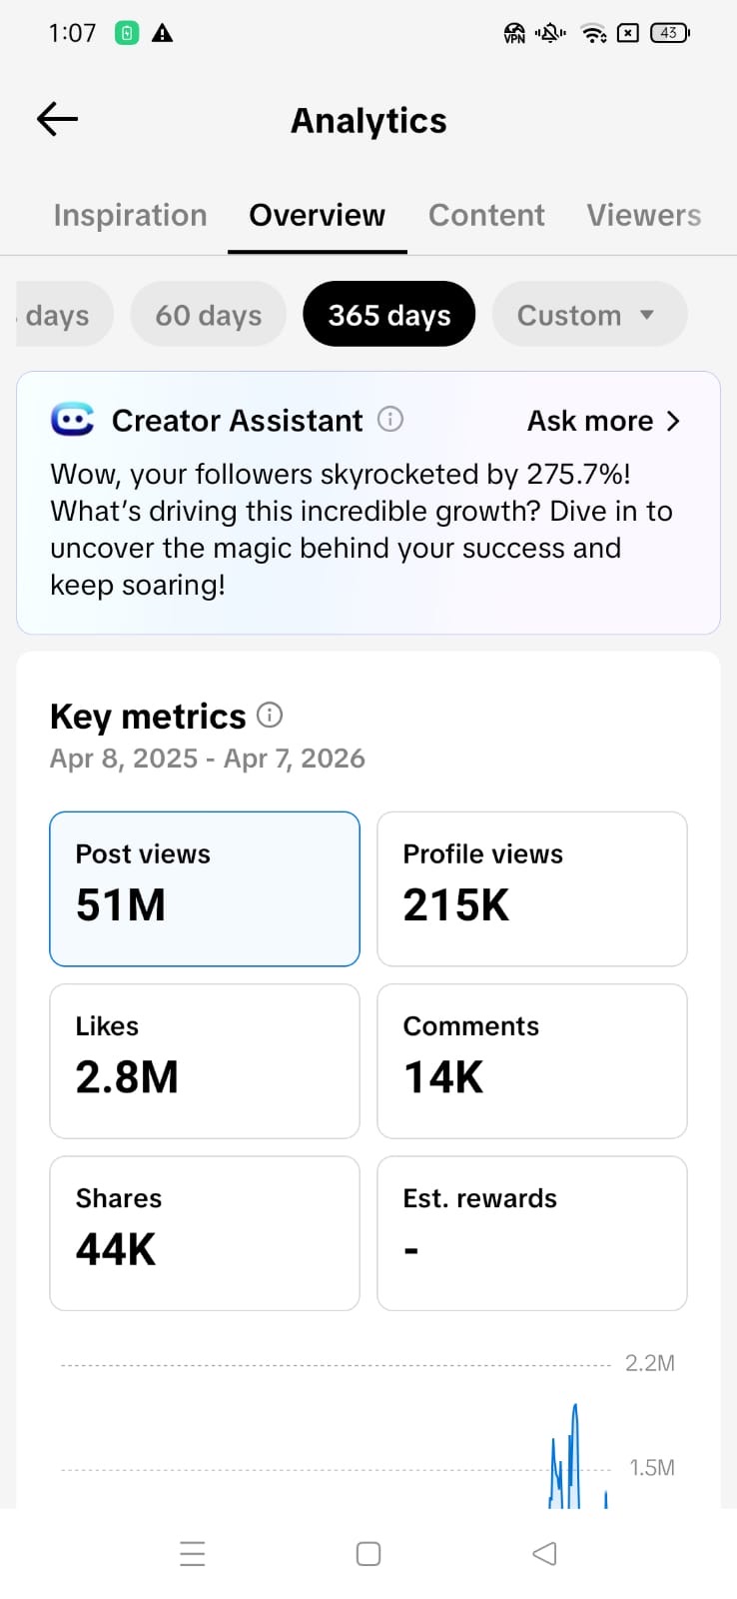Image resolution: width=737 pixels, height=1599 pixels.
Task: Select the Profile views metric card
Action: (x=531, y=888)
